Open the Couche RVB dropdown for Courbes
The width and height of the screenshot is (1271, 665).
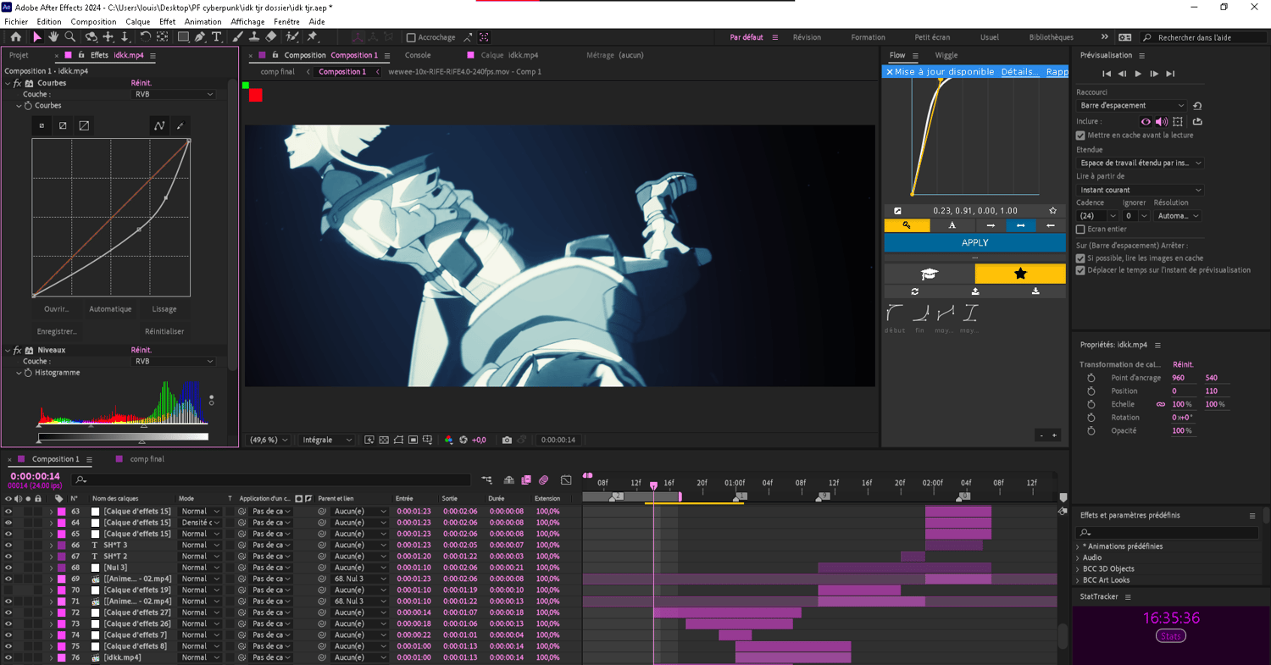(x=175, y=94)
